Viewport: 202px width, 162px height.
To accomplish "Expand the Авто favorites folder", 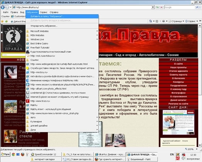I will click(62, 117).
